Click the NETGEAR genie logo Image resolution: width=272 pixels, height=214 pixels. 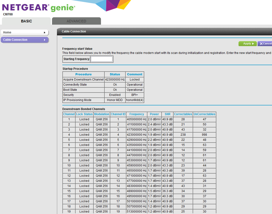coord(39,8)
